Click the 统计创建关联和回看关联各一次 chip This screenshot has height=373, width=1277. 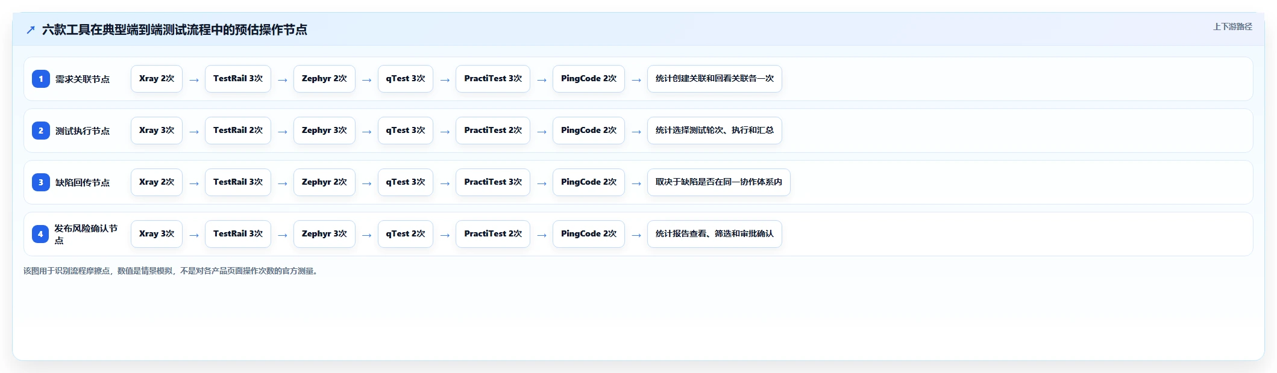(715, 79)
